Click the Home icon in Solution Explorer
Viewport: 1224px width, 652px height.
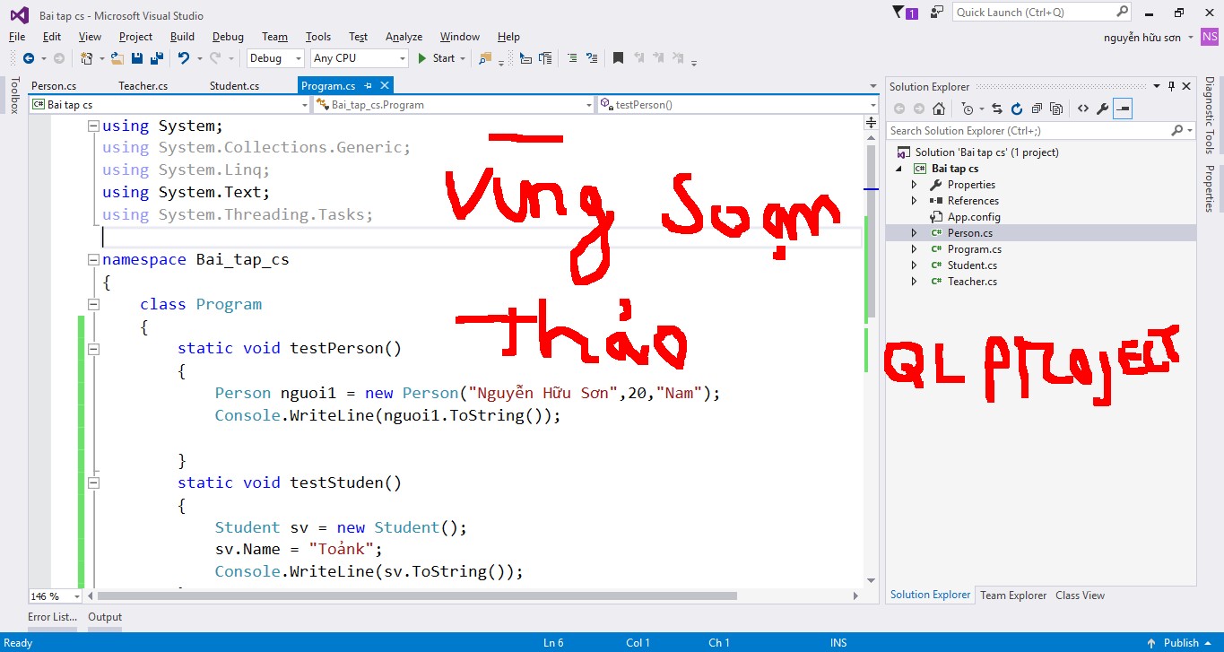[938, 108]
